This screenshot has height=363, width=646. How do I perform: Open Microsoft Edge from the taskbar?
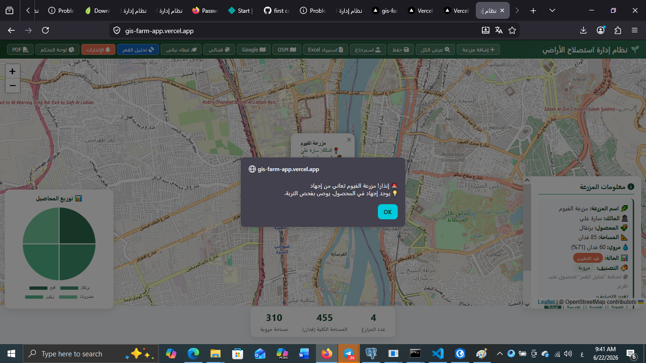point(193,354)
